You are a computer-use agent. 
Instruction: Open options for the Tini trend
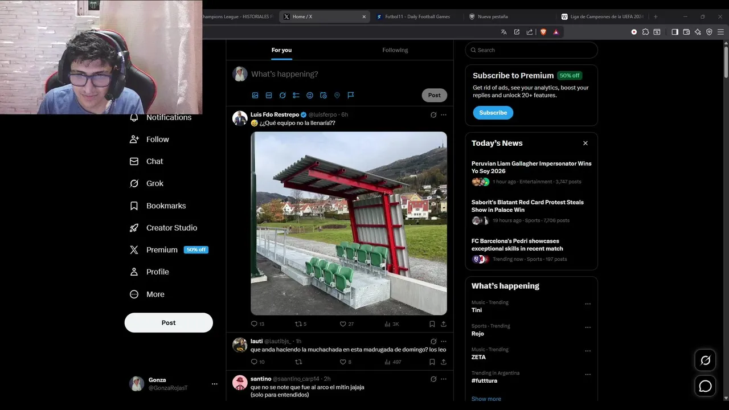coord(588,304)
